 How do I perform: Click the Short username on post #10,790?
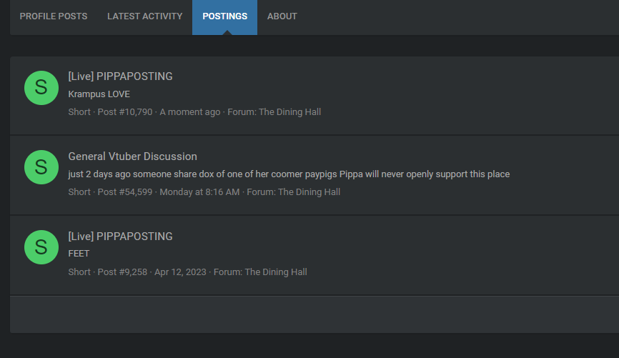point(79,111)
